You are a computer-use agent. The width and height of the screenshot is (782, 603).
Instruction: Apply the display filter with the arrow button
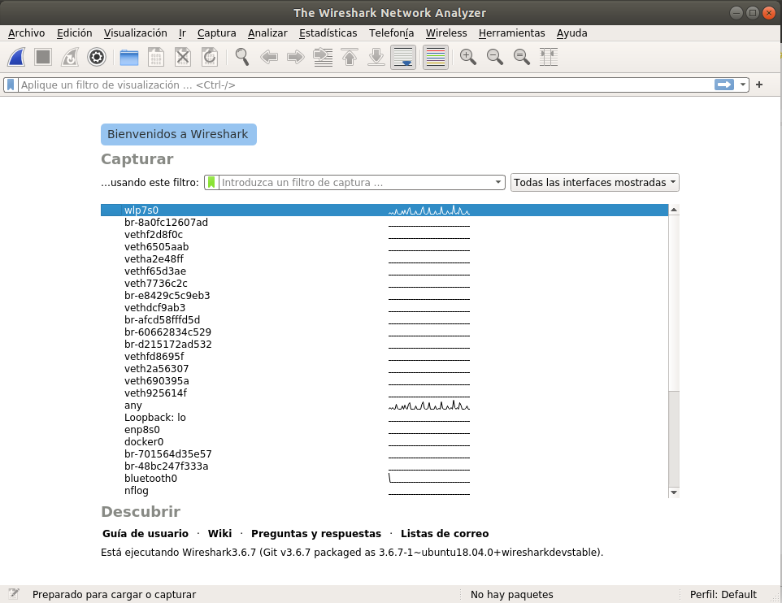tap(724, 85)
